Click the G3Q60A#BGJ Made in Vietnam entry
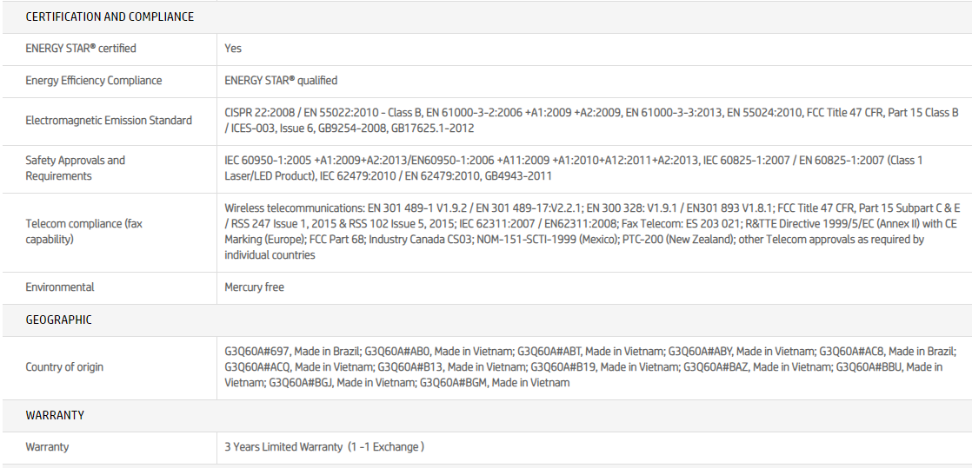This screenshot has height=468, width=972. 341,383
